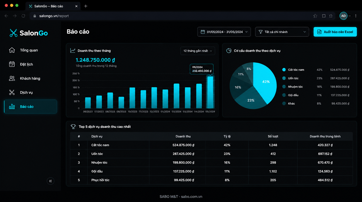The image size is (362, 202).
Task: Open Đặt lịch in the sidebar
Action: (x=30, y=64)
